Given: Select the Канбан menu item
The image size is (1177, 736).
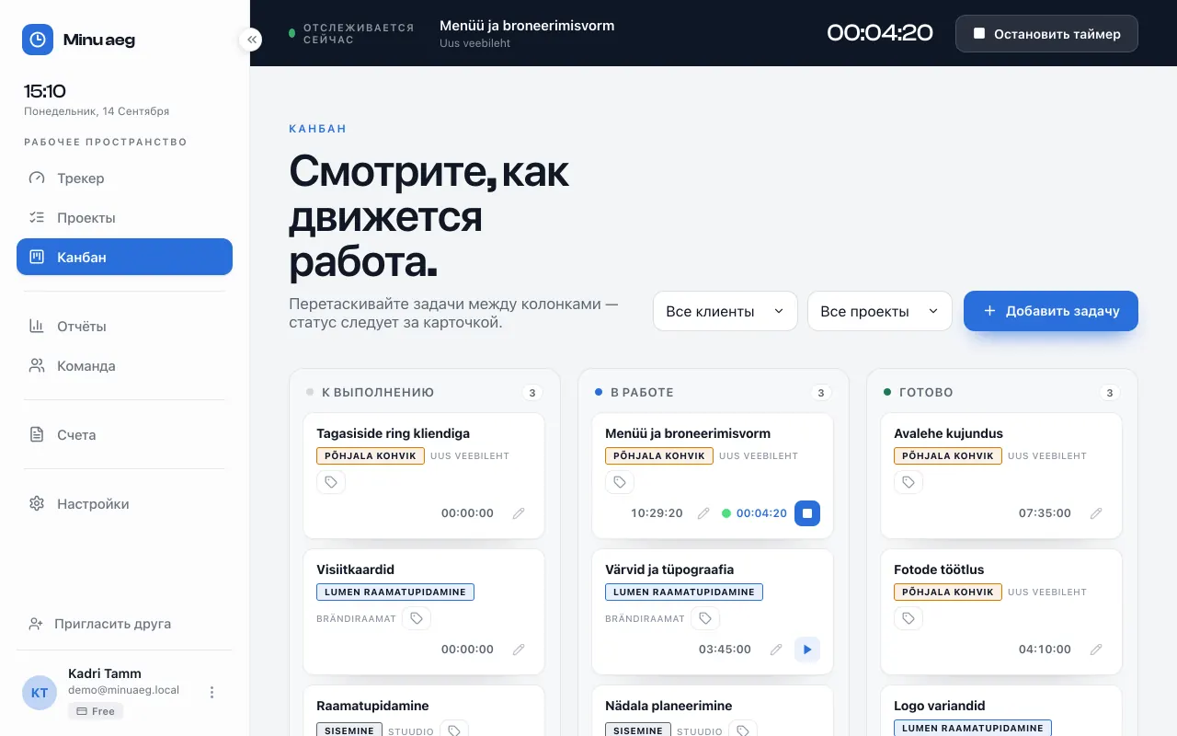Looking at the screenshot, I should coord(124,257).
